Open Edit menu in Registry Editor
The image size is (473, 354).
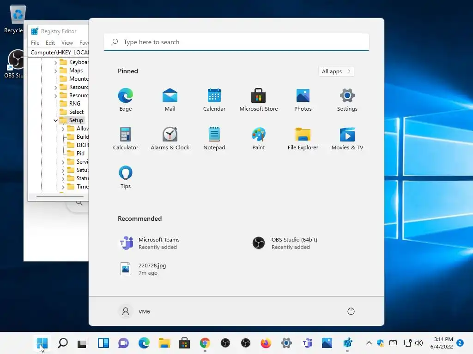point(50,43)
